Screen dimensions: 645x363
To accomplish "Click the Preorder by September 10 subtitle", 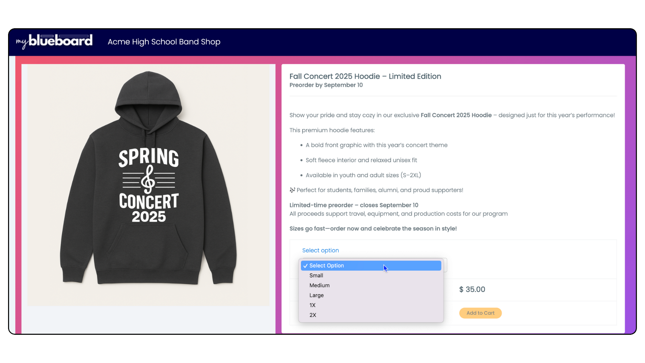I will [326, 85].
